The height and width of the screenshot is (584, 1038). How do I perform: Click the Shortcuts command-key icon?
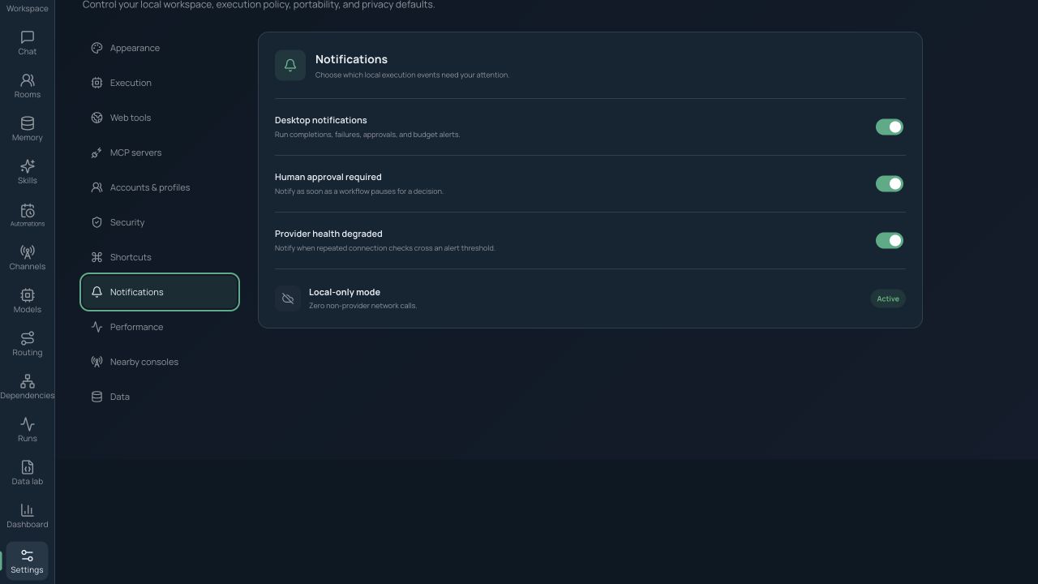97,257
